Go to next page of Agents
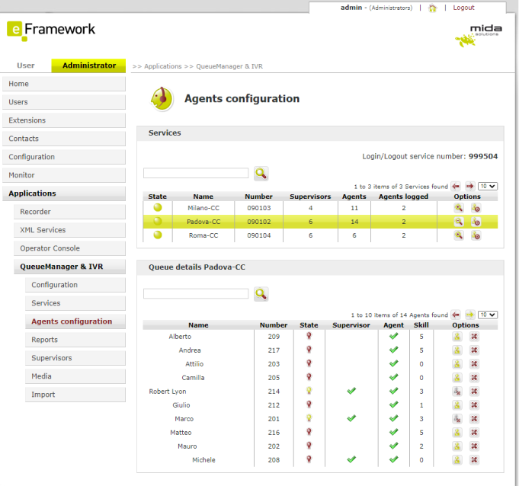 469,315
